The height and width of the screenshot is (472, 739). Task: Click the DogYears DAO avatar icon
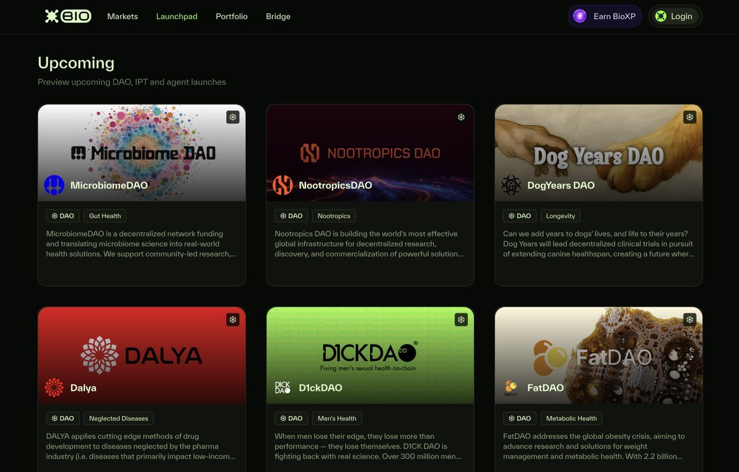pyautogui.click(x=511, y=185)
